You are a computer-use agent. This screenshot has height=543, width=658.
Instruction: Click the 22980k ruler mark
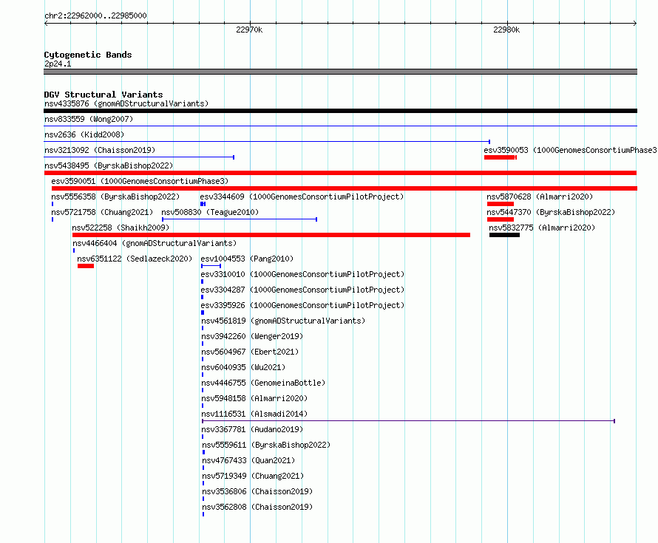coord(506,30)
